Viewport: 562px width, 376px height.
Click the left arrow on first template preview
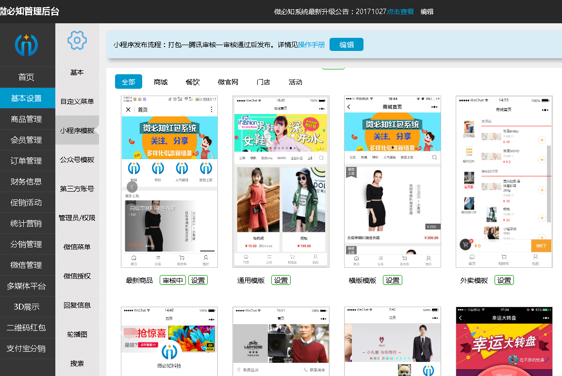tap(132, 186)
